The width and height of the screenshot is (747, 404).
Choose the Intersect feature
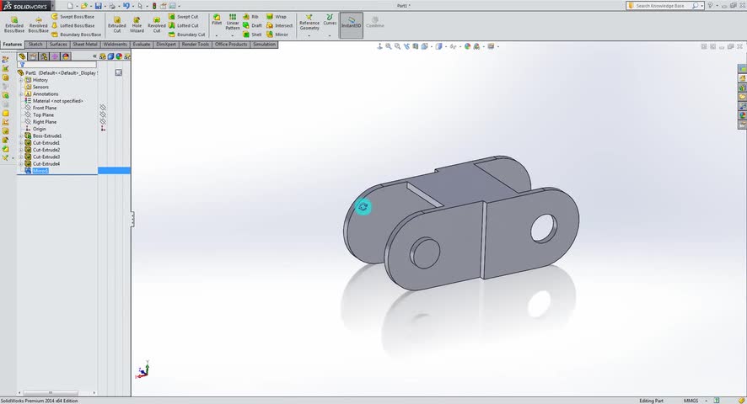[279, 26]
